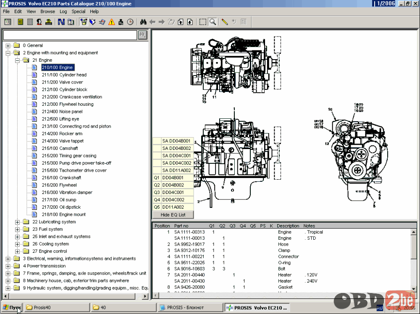Select part SA 9426-20080 Gasket row

click(281, 288)
